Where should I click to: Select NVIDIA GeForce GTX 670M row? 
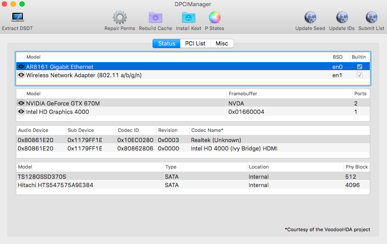pos(193,103)
